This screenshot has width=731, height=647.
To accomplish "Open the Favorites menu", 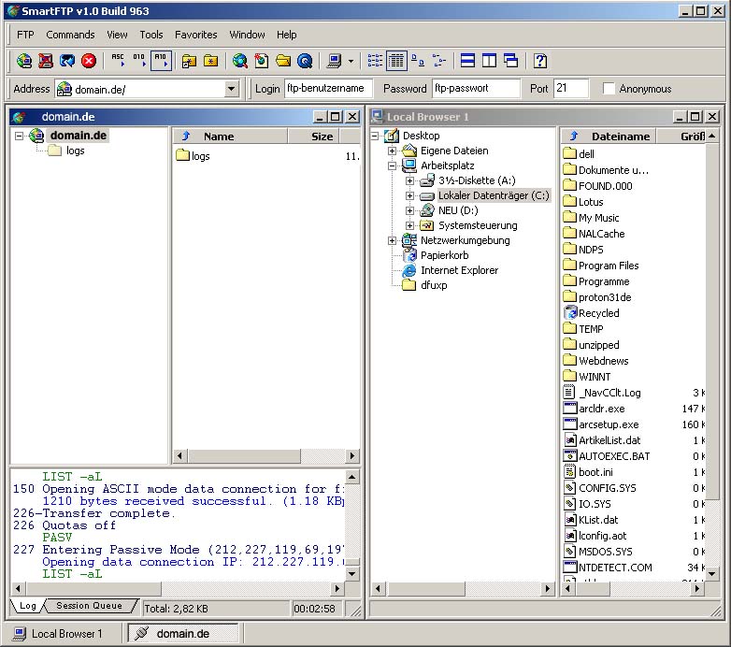I will click(195, 35).
